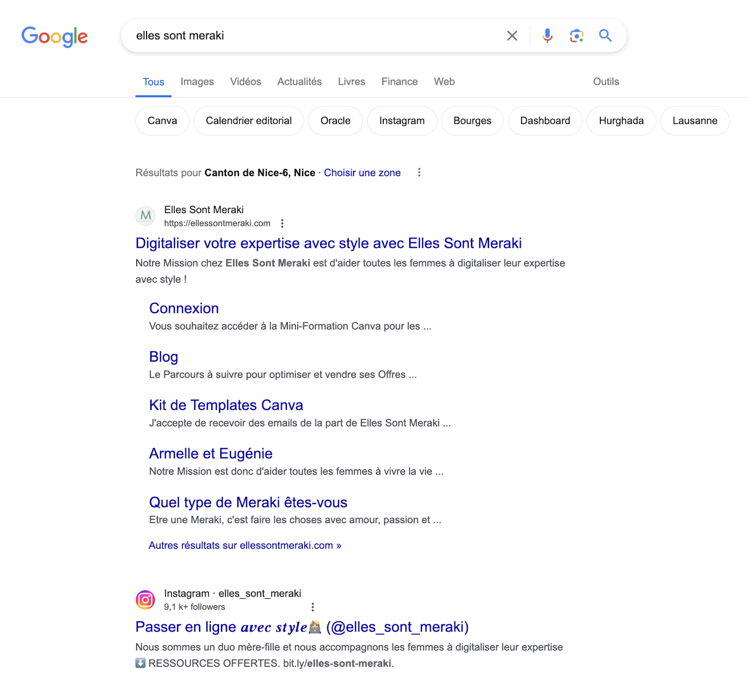The height and width of the screenshot is (677, 749).
Task: Open three-dot menu beside 9,1 k+ followers
Action: click(313, 607)
